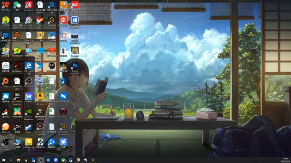
Task: Open File Explorer from the taskbar
Action: pyautogui.click(x=19, y=160)
